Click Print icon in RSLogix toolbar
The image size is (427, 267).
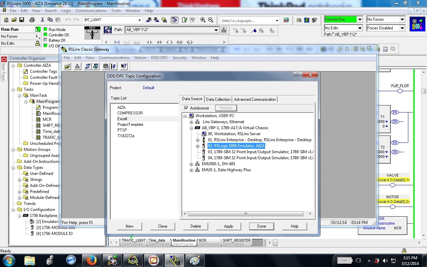coord(32,20)
